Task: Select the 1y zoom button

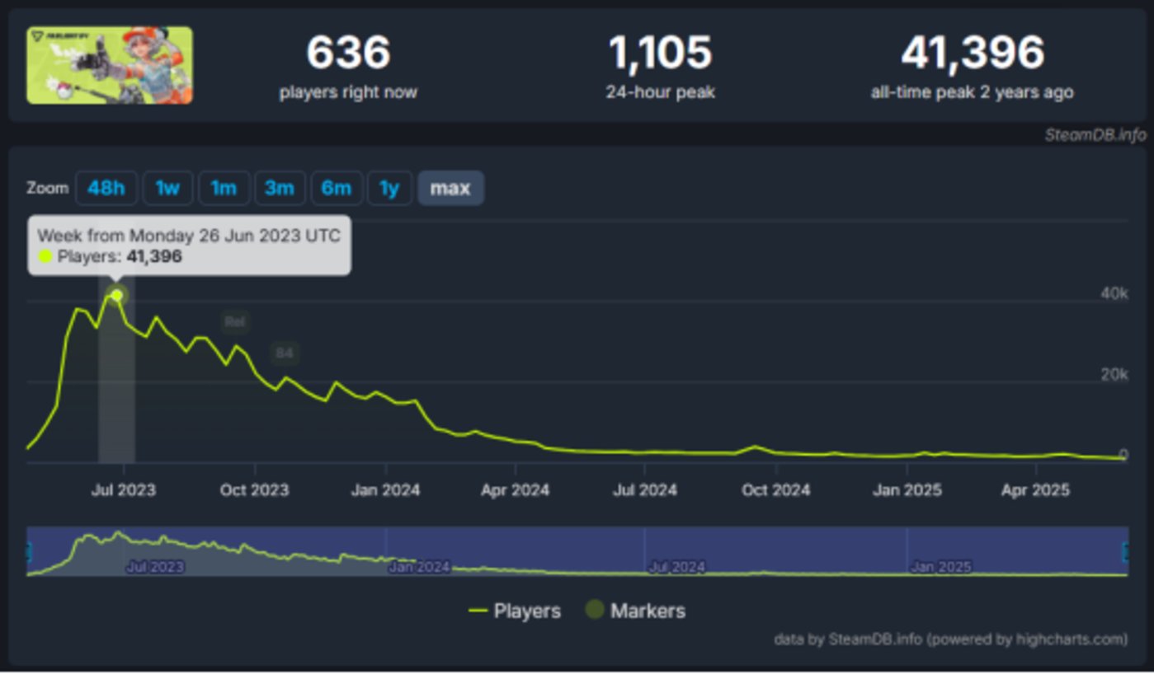Action: (x=389, y=188)
